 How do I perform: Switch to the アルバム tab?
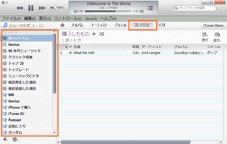click(x=77, y=25)
